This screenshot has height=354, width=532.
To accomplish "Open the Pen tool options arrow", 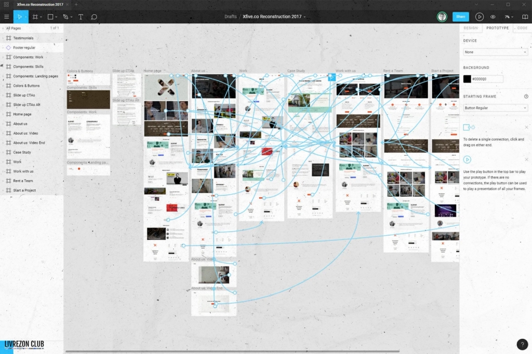I will 71,17.
